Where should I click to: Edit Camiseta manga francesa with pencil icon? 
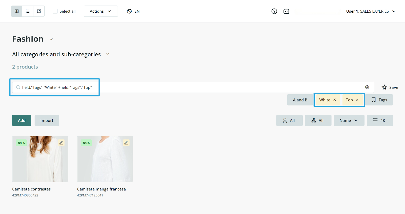(126, 143)
